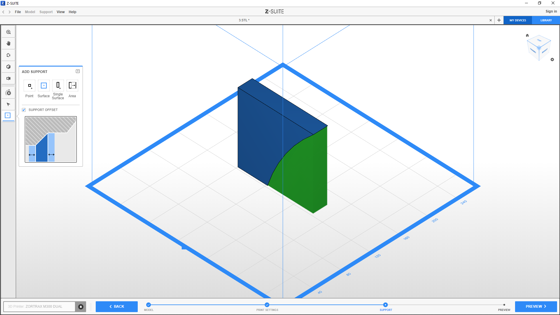Click the Top face of view cube

[539, 41]
